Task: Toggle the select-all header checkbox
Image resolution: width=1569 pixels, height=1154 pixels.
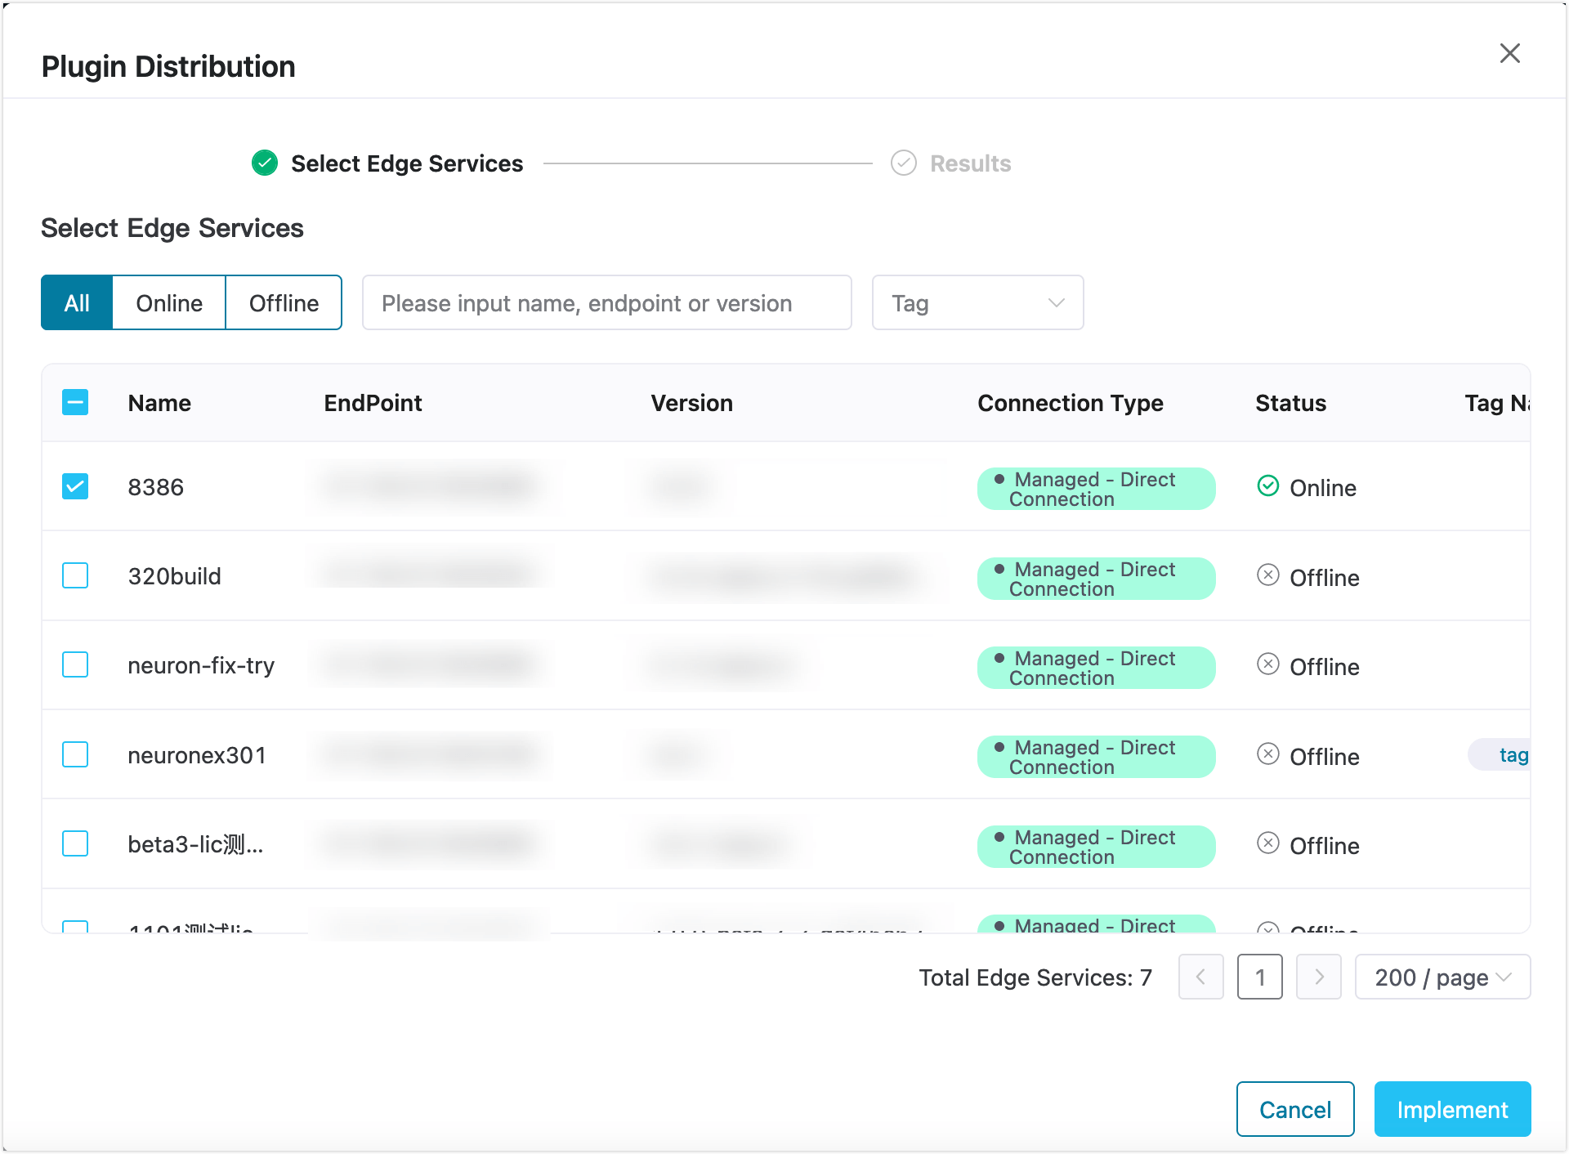Action: click(75, 402)
